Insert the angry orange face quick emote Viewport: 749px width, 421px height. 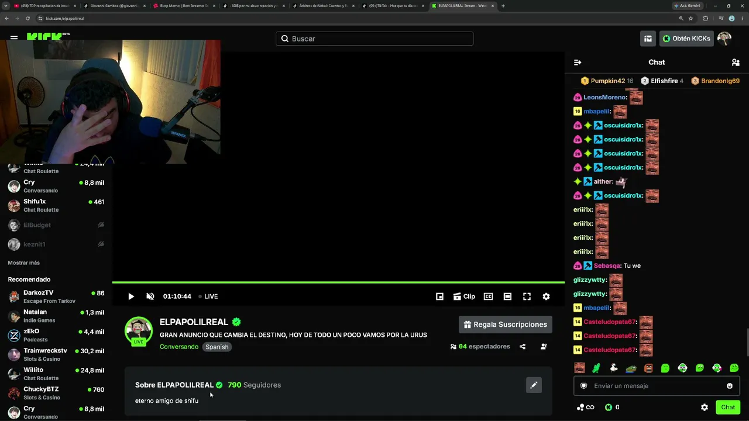pyautogui.click(x=648, y=368)
